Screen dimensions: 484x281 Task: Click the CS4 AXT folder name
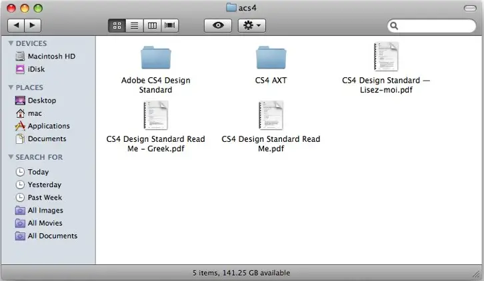click(271, 81)
